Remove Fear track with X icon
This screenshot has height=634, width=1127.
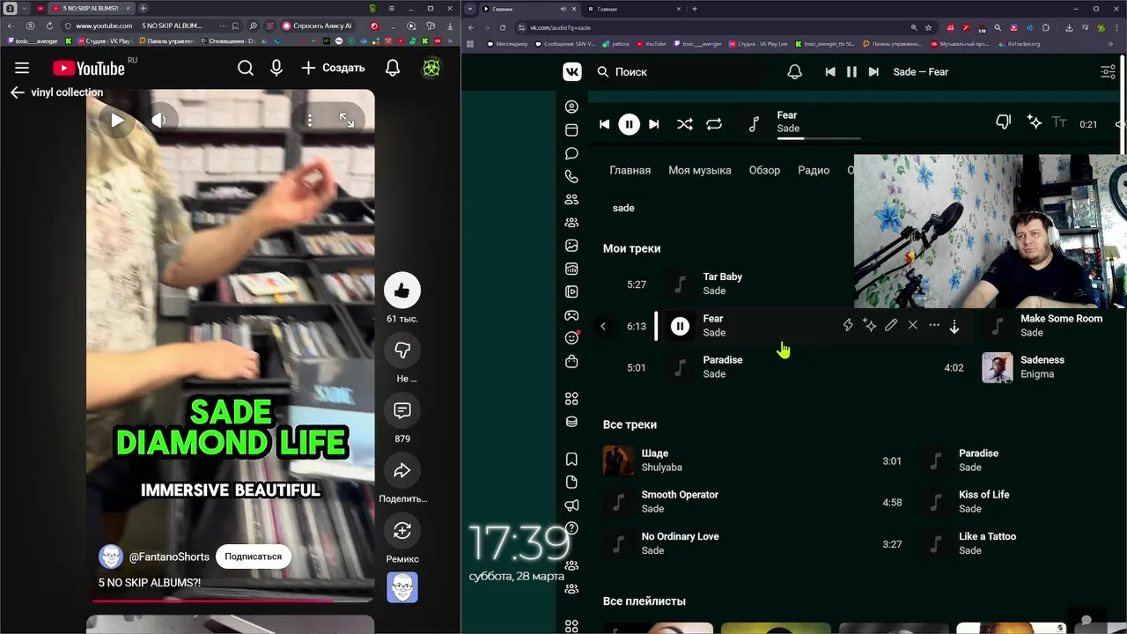(x=913, y=325)
